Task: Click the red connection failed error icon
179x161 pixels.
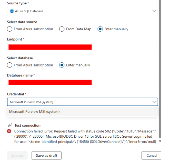Action: coord(9,131)
